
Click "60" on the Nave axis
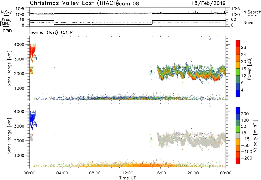pos(234,19)
